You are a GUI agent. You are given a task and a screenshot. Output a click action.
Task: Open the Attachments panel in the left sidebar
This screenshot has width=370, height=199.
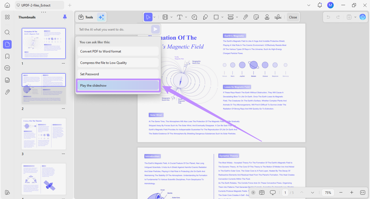tap(7, 92)
